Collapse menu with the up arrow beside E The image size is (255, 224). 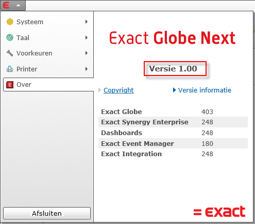coord(18,5)
